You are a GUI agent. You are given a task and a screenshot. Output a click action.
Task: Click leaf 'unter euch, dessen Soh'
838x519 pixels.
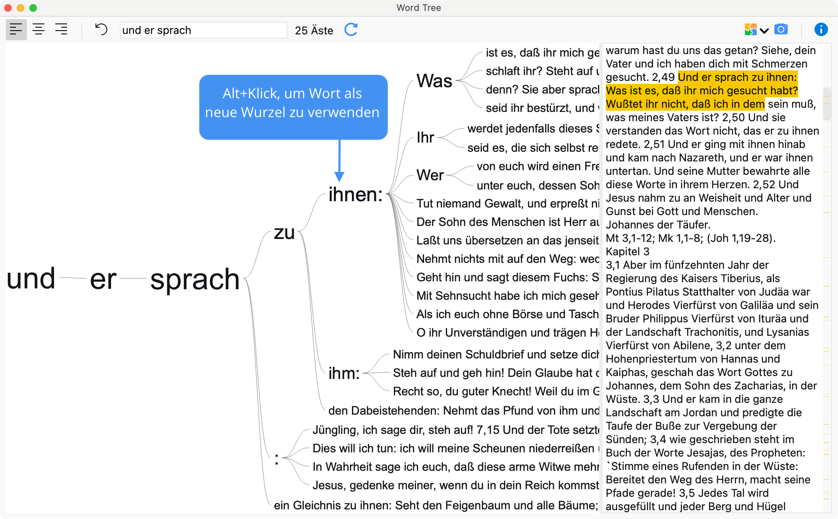coord(538,186)
